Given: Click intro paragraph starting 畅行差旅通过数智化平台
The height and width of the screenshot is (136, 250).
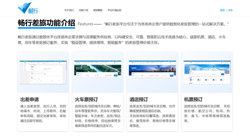Looking at the screenshot, I should 122,40.
